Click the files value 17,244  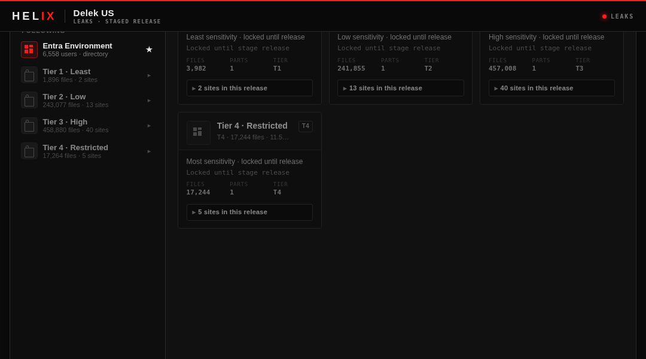click(198, 192)
